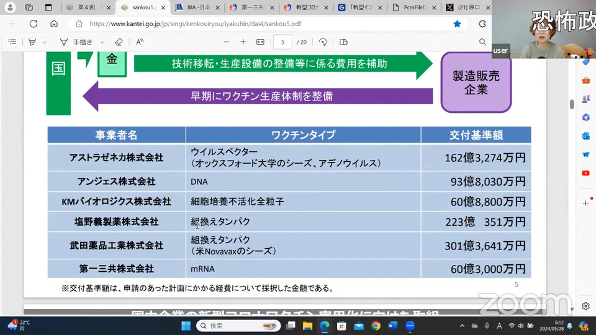Open Zoom from the taskbar
The width and height of the screenshot is (596, 335).
(x=410, y=326)
